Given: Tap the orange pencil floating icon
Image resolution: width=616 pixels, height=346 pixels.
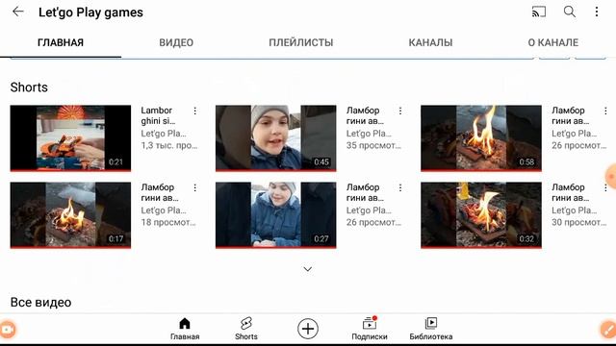Looking at the screenshot, I should click(x=608, y=330).
